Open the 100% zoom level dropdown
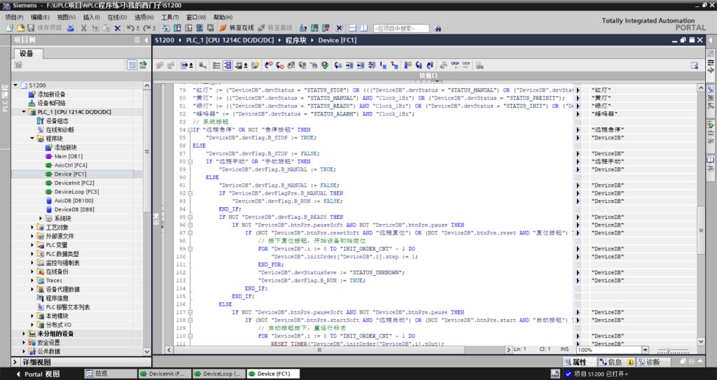Viewport: 717px width, 380px height. [643, 349]
